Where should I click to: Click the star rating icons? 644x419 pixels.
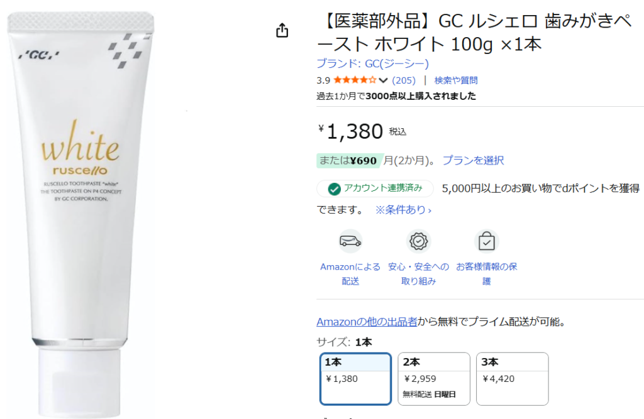pyautogui.click(x=355, y=80)
